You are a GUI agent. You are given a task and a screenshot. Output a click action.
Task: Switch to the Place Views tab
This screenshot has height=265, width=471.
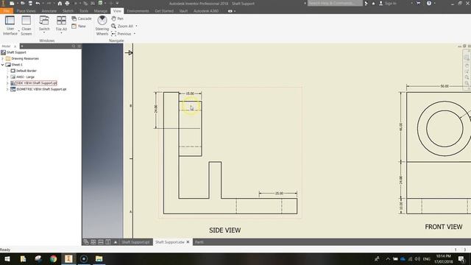tap(26, 11)
